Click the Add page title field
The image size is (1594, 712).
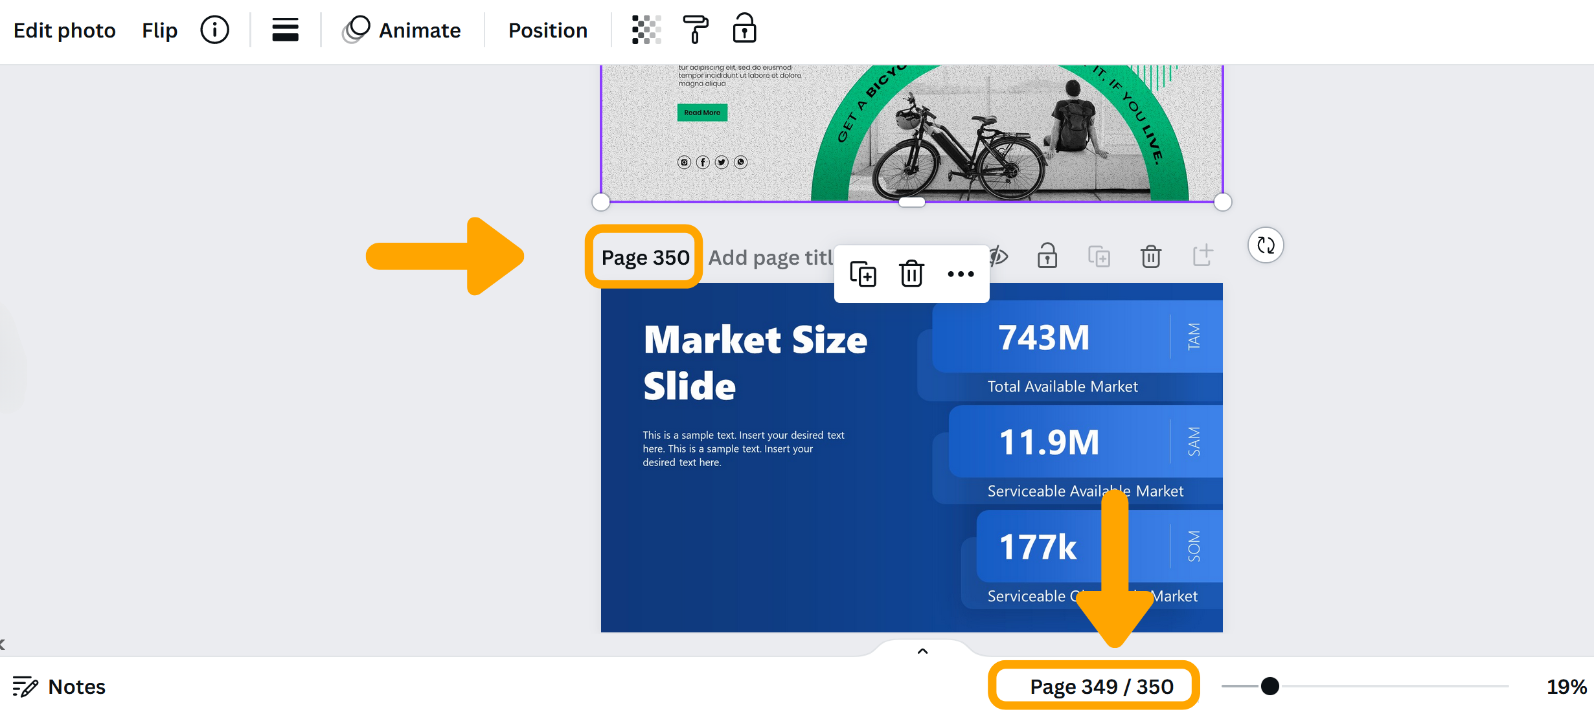771,258
